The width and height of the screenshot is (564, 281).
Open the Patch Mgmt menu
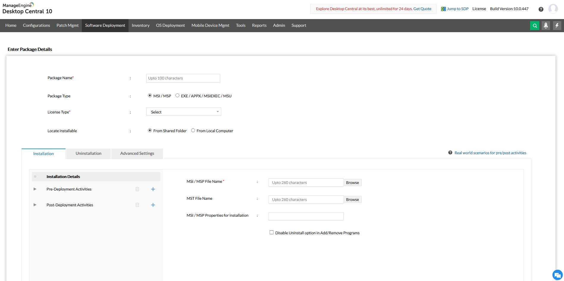pyautogui.click(x=67, y=25)
